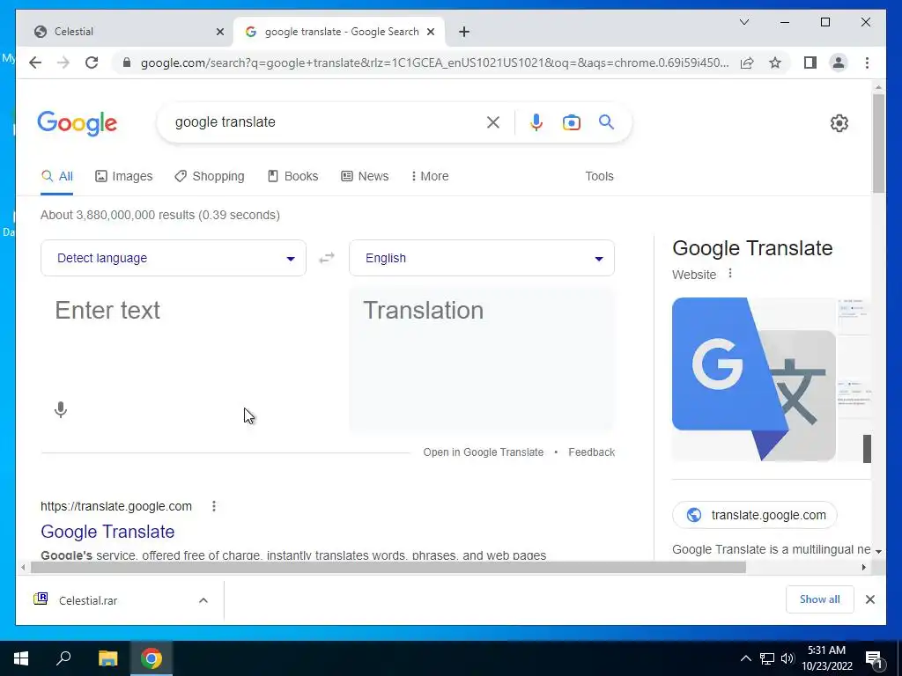Viewport: 902px width, 676px height.
Task: Clear the search box with X icon
Action: tap(493, 122)
